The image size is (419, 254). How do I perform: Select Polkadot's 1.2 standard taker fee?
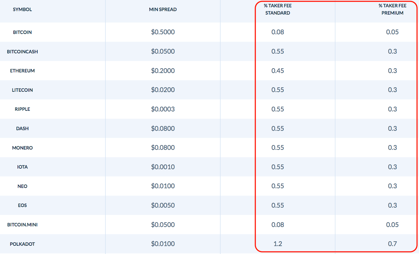[x=278, y=244]
